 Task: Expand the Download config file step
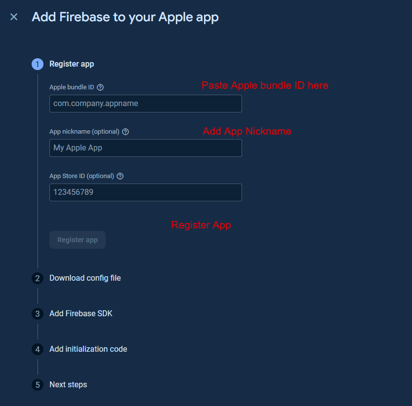pyautogui.click(x=85, y=278)
